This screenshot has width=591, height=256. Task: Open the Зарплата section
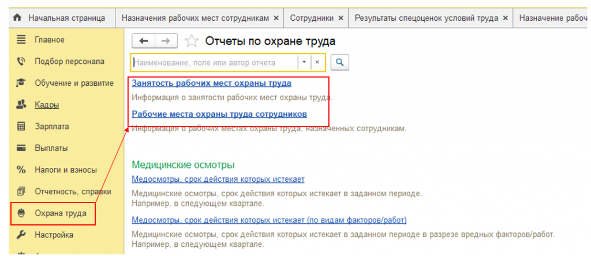coord(51,127)
